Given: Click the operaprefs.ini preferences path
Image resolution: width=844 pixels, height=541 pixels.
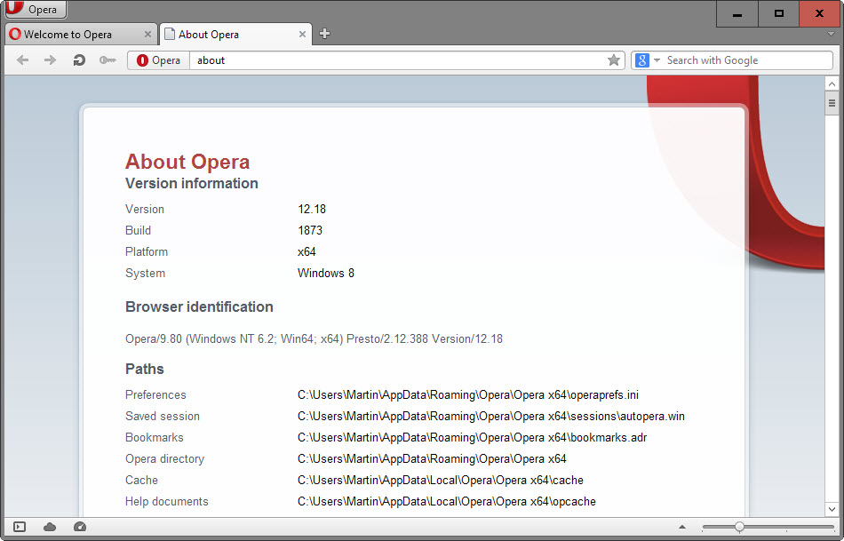Looking at the screenshot, I should click(467, 395).
